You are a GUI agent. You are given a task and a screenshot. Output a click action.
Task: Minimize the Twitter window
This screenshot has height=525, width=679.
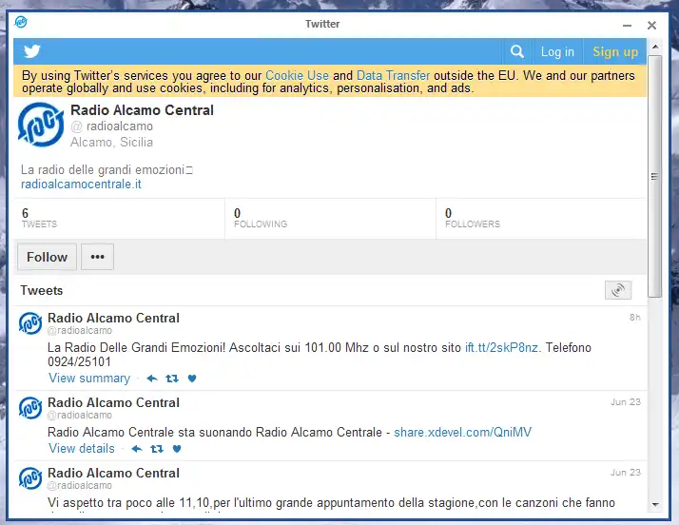click(627, 26)
